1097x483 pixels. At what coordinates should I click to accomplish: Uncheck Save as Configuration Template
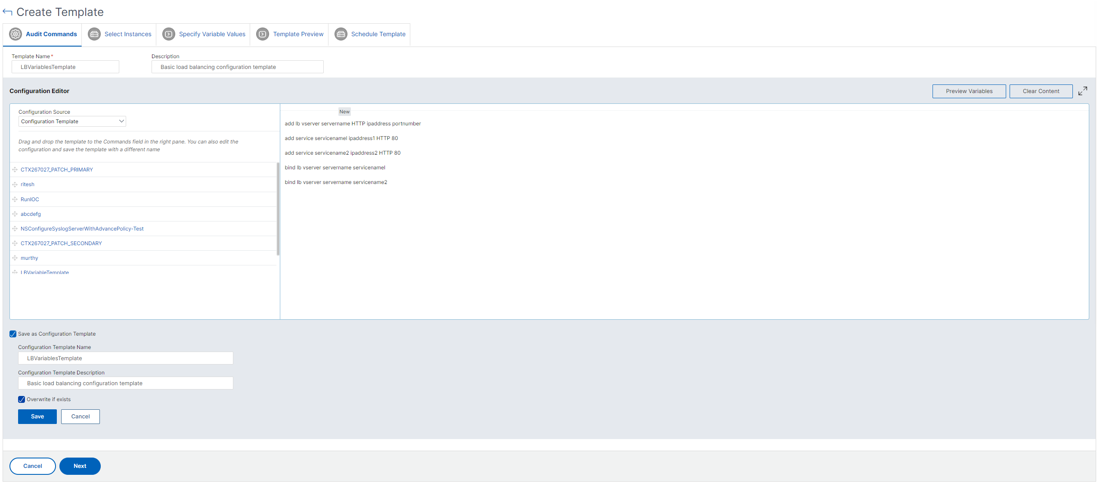click(13, 334)
